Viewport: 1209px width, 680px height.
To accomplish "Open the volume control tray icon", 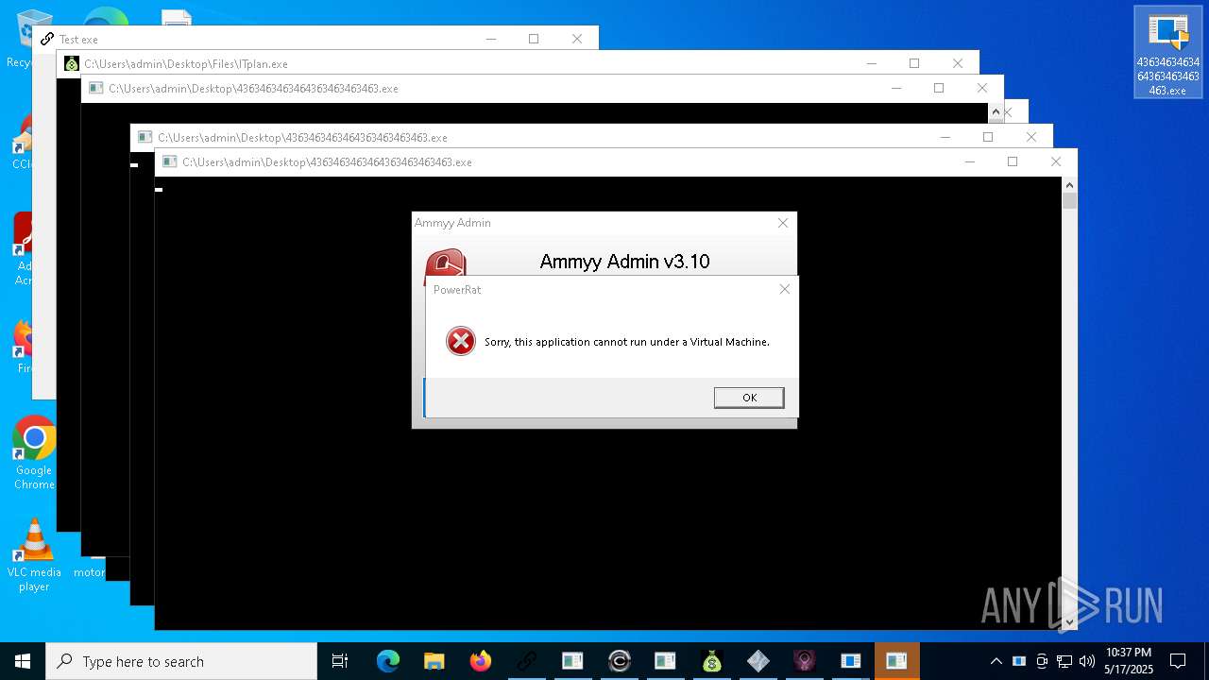I will 1087,661.
